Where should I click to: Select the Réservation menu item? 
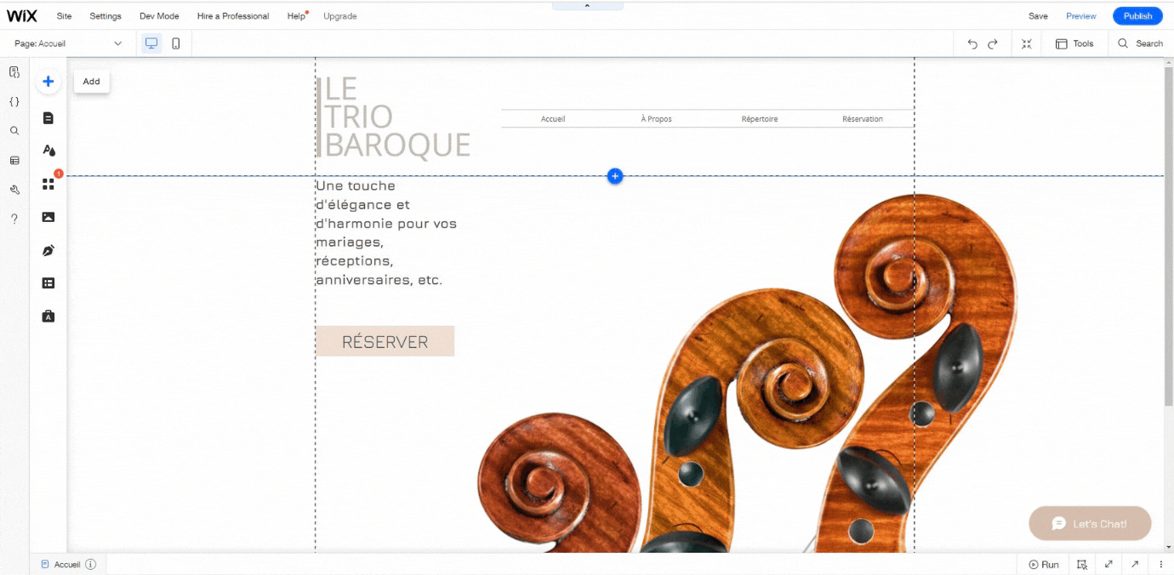tap(863, 119)
